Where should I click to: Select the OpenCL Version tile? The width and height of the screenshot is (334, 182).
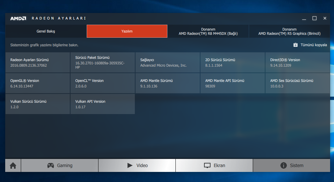click(103, 83)
